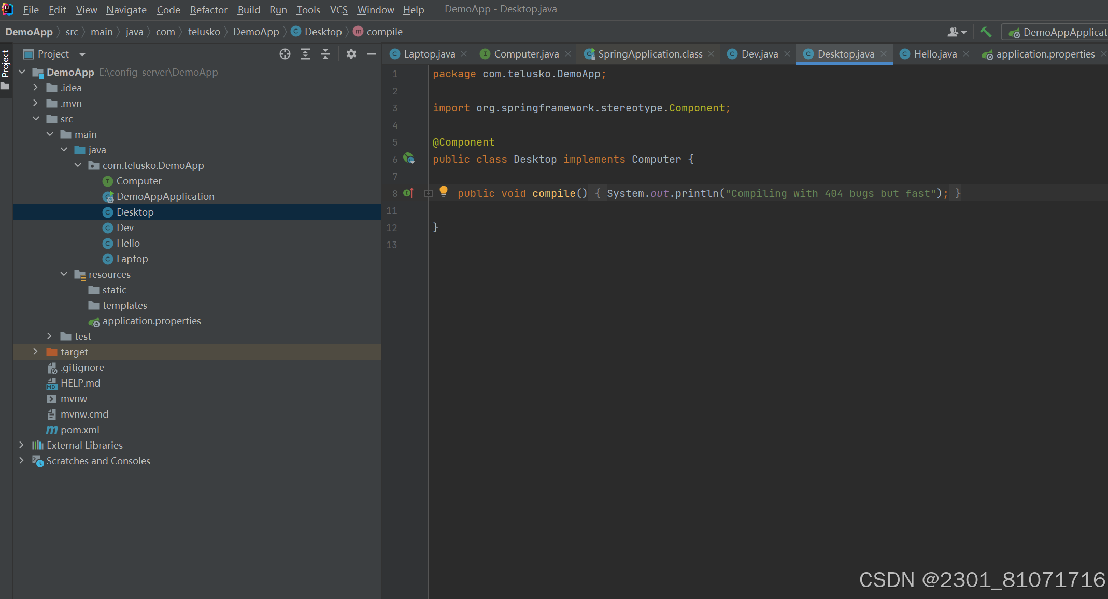
Task: Collapse the resources folder
Action: (64, 274)
